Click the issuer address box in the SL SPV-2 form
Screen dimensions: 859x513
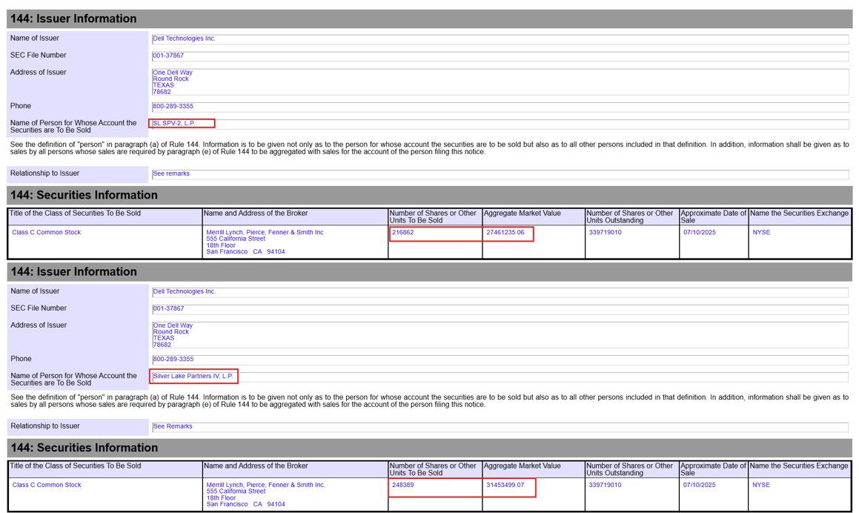tap(500, 82)
